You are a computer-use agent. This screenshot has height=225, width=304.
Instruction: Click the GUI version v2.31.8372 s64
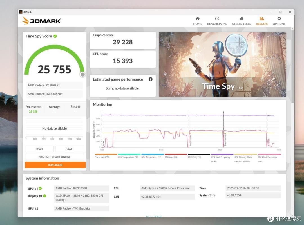coord(167,197)
